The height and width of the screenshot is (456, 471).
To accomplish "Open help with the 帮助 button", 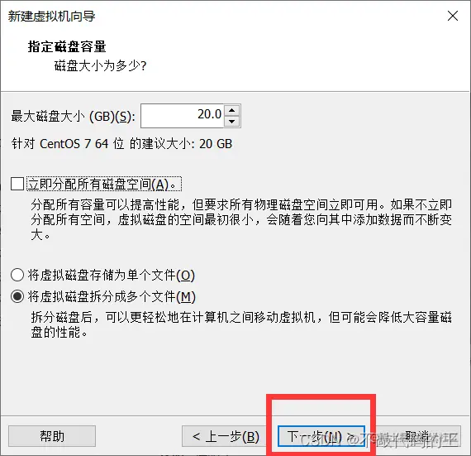I will pyautogui.click(x=52, y=436).
